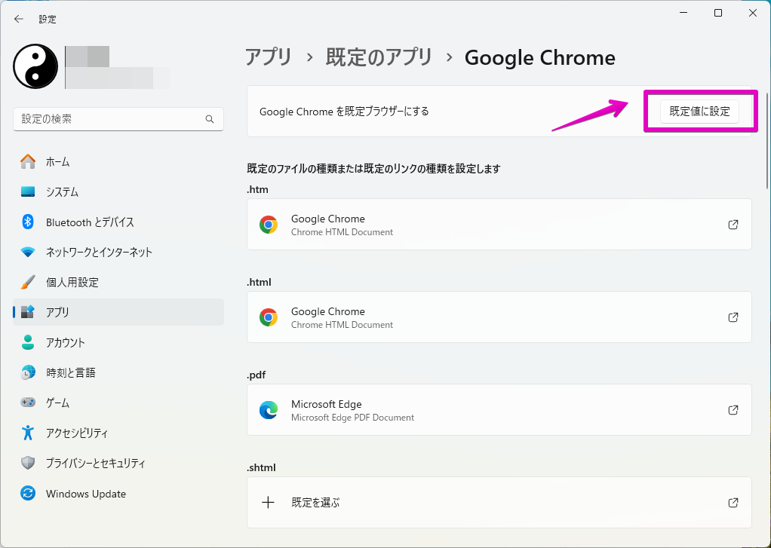
Task: Click the Google Chrome を既定ブラウザーにする text
Action: pyautogui.click(x=344, y=112)
